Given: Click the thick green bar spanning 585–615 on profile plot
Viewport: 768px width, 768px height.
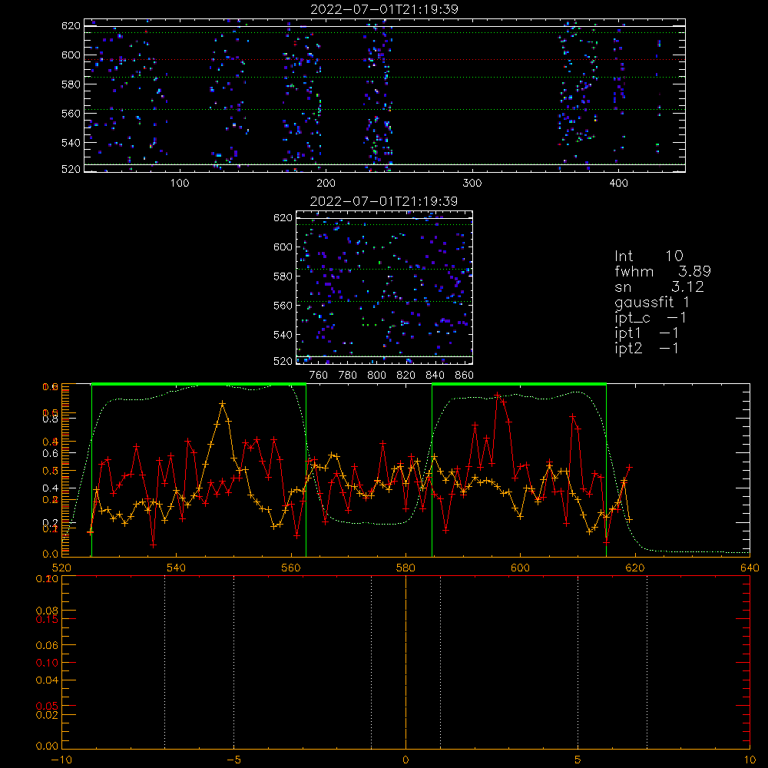Looking at the screenshot, I should (x=519, y=384).
